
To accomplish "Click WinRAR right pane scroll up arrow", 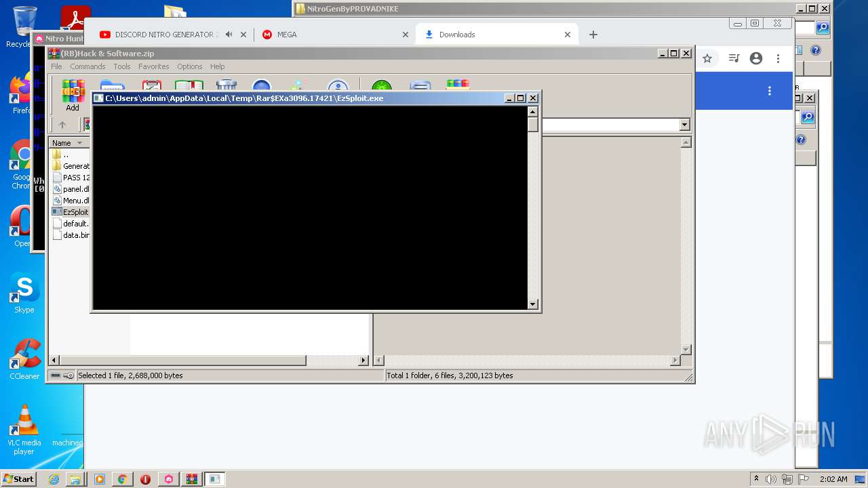I will coord(686,142).
